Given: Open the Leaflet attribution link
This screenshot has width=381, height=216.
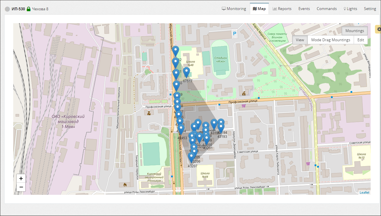Looking at the screenshot, I should 364,193.
